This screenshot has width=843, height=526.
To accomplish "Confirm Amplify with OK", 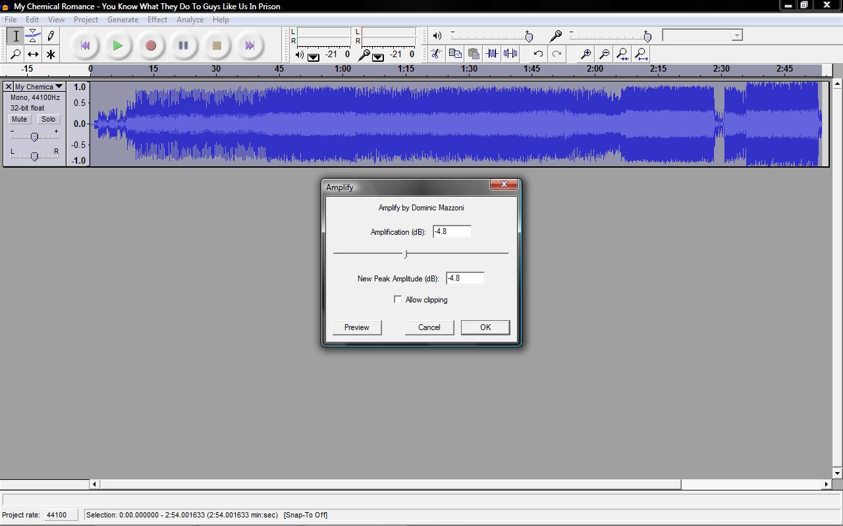I will 485,327.
